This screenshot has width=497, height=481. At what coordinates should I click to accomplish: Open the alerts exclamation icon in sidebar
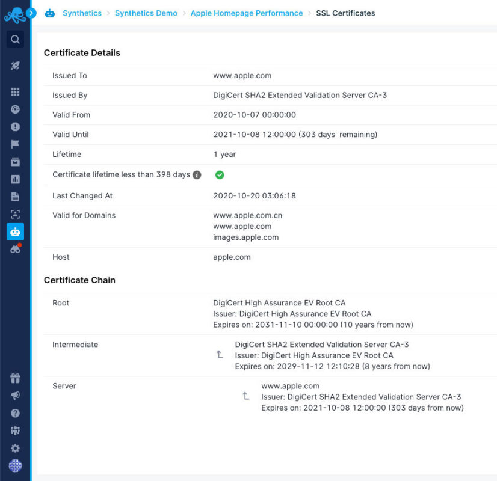click(x=15, y=127)
